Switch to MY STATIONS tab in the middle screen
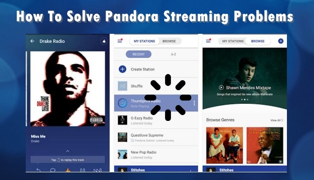The image size is (314, 180). coord(144,41)
